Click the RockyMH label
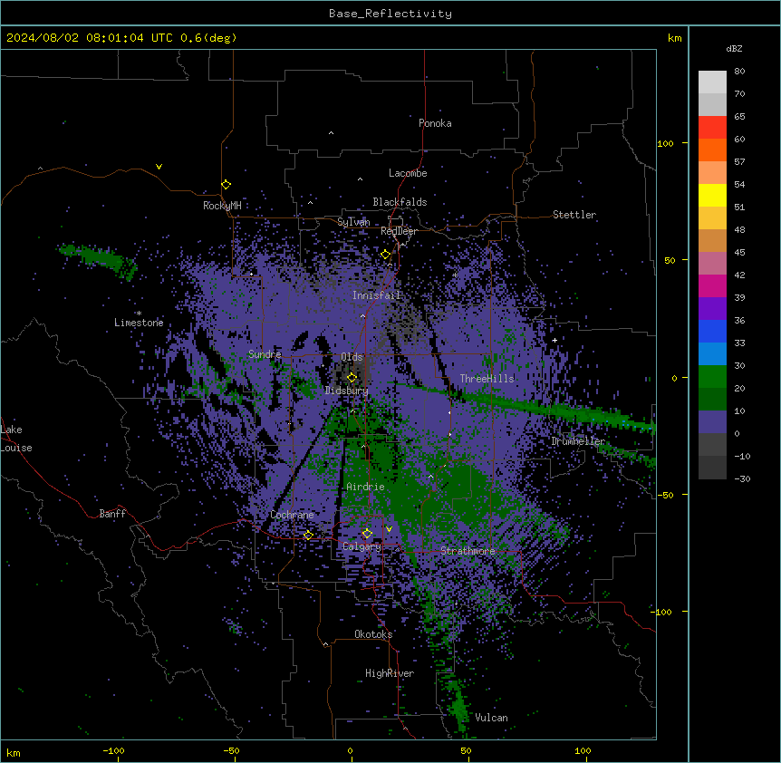Image resolution: width=781 pixels, height=763 pixels. 222,206
